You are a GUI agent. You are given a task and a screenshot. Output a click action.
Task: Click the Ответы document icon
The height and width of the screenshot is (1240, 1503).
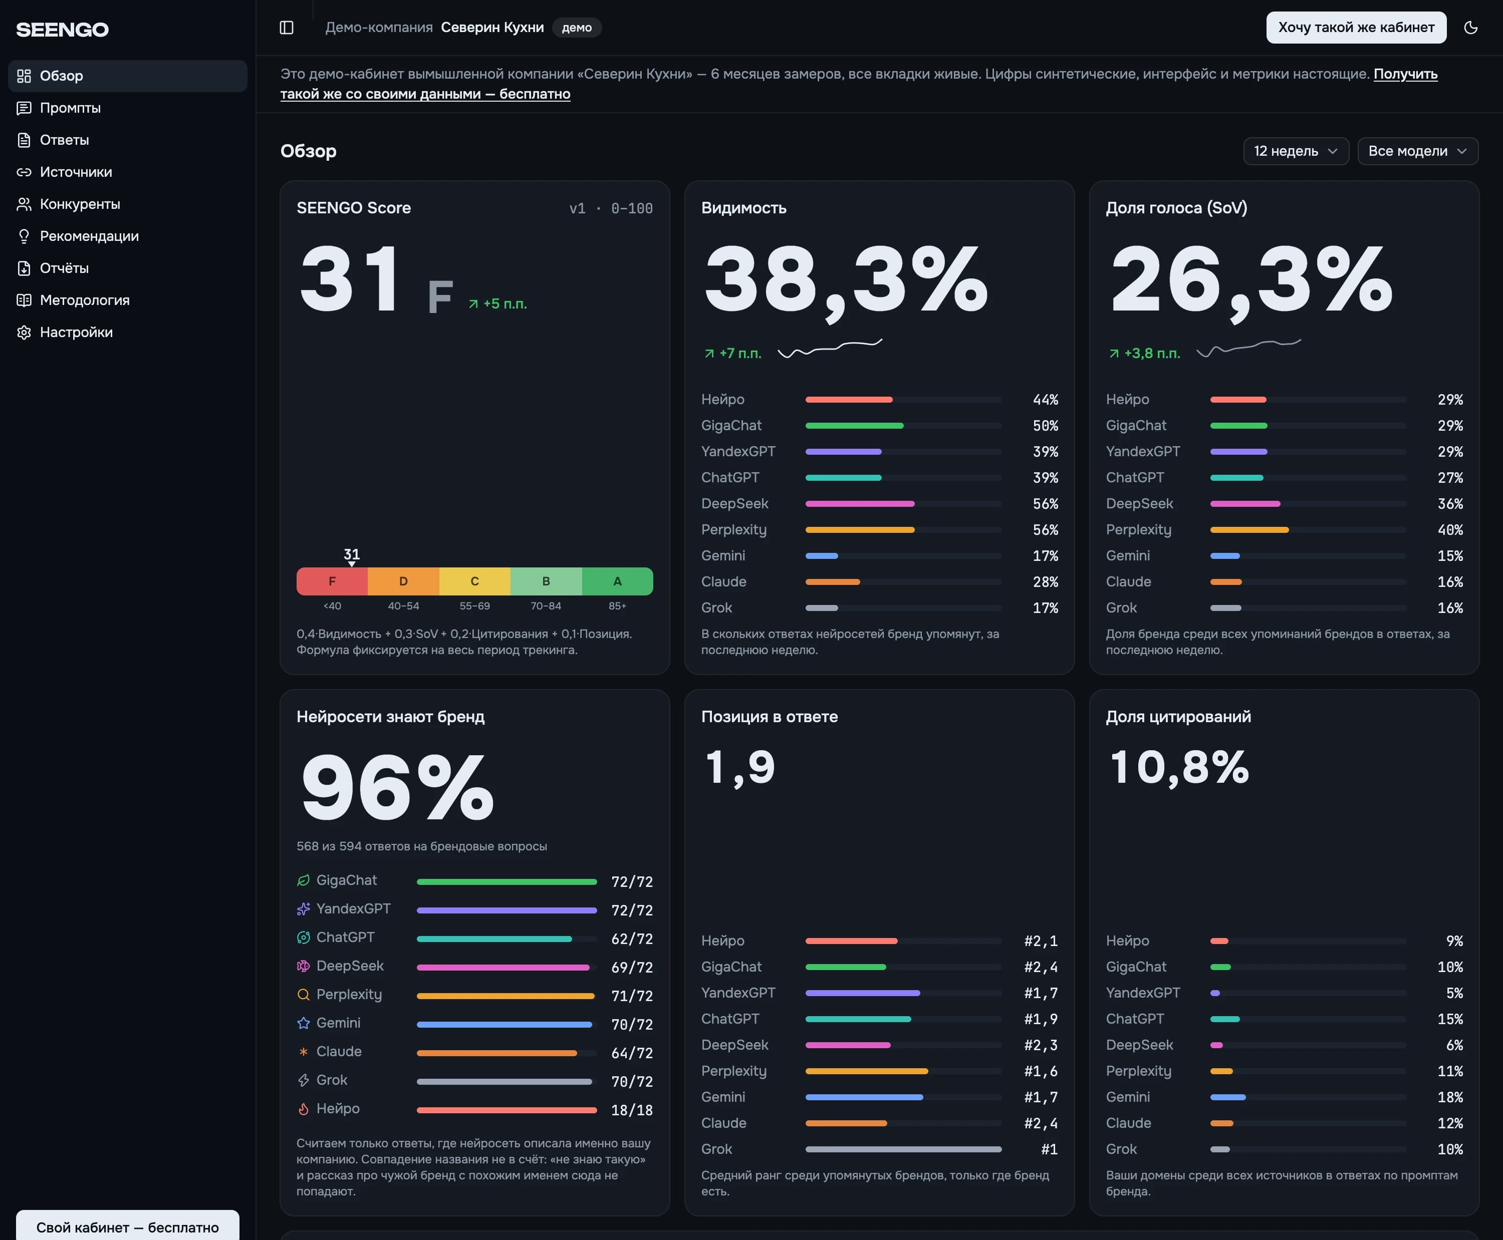click(x=25, y=140)
